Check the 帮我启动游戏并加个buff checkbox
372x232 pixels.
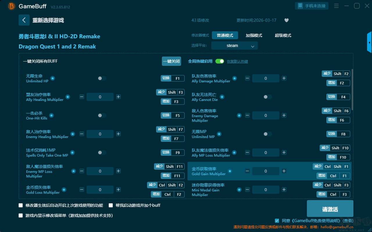click(x=111, y=205)
